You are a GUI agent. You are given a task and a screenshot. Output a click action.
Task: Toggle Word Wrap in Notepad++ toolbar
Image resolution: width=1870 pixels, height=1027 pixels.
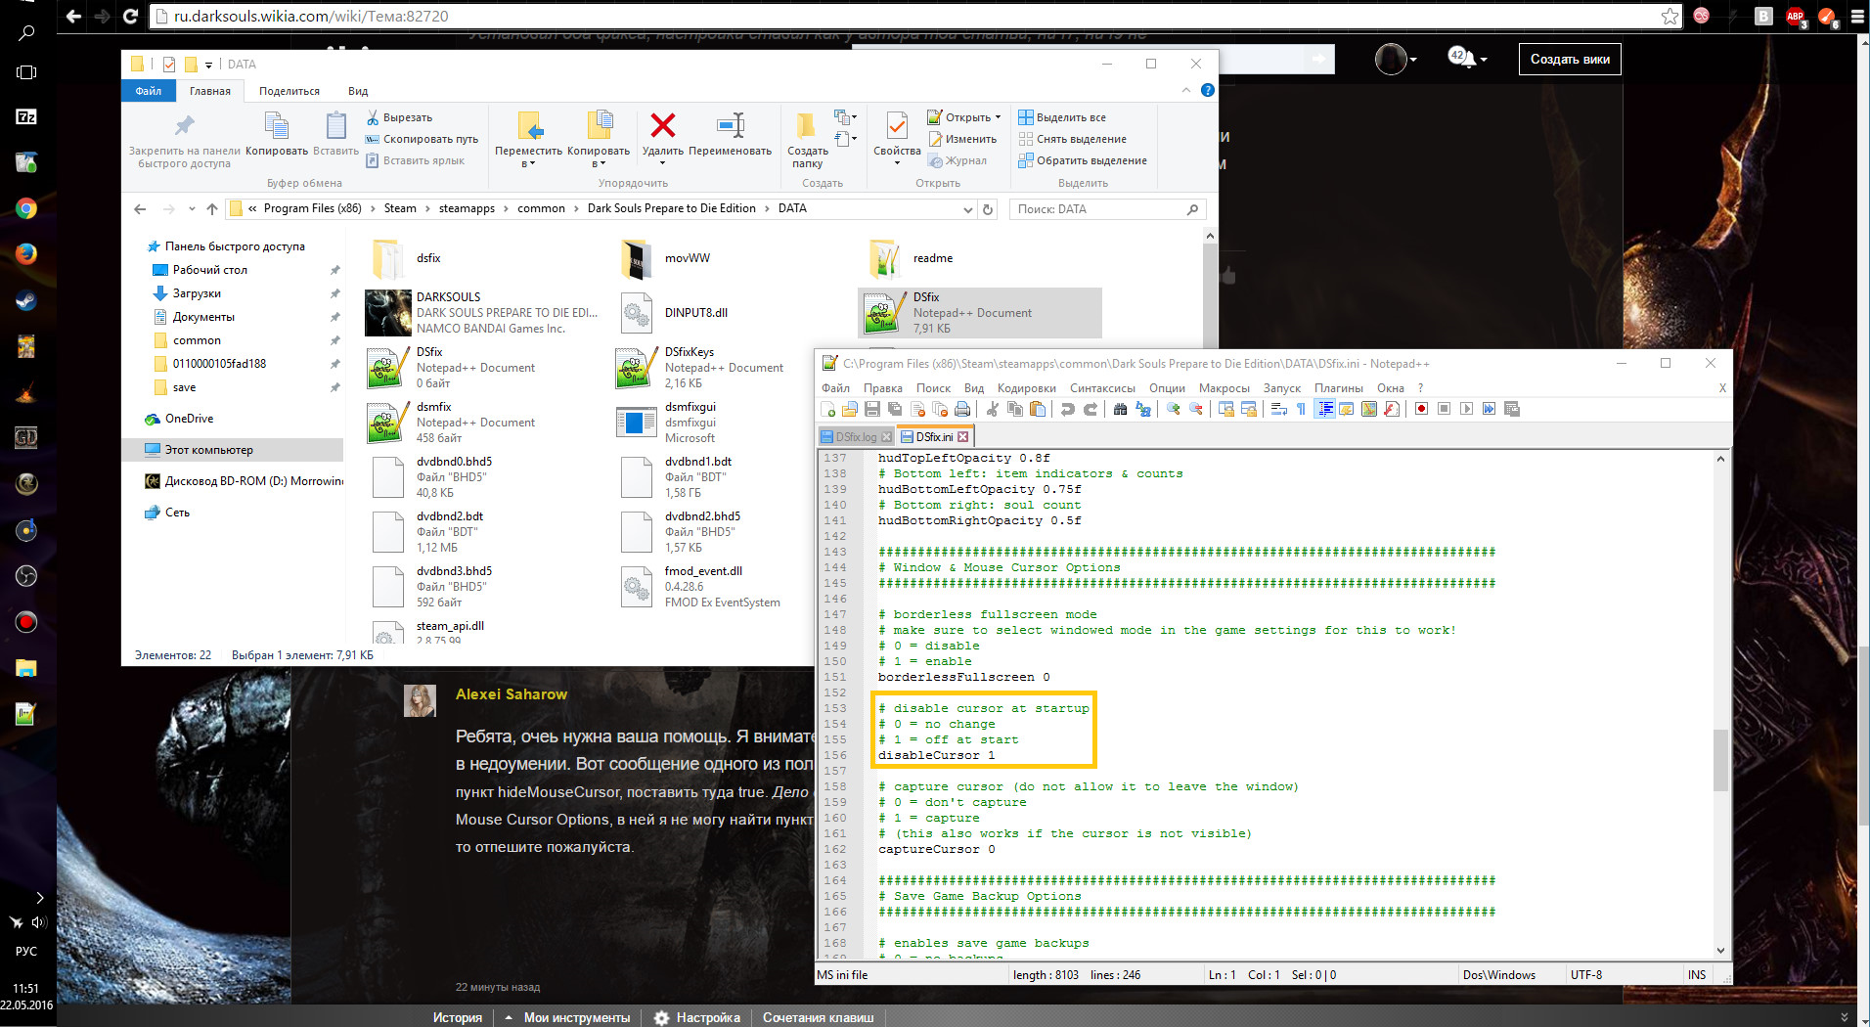coord(1278,409)
